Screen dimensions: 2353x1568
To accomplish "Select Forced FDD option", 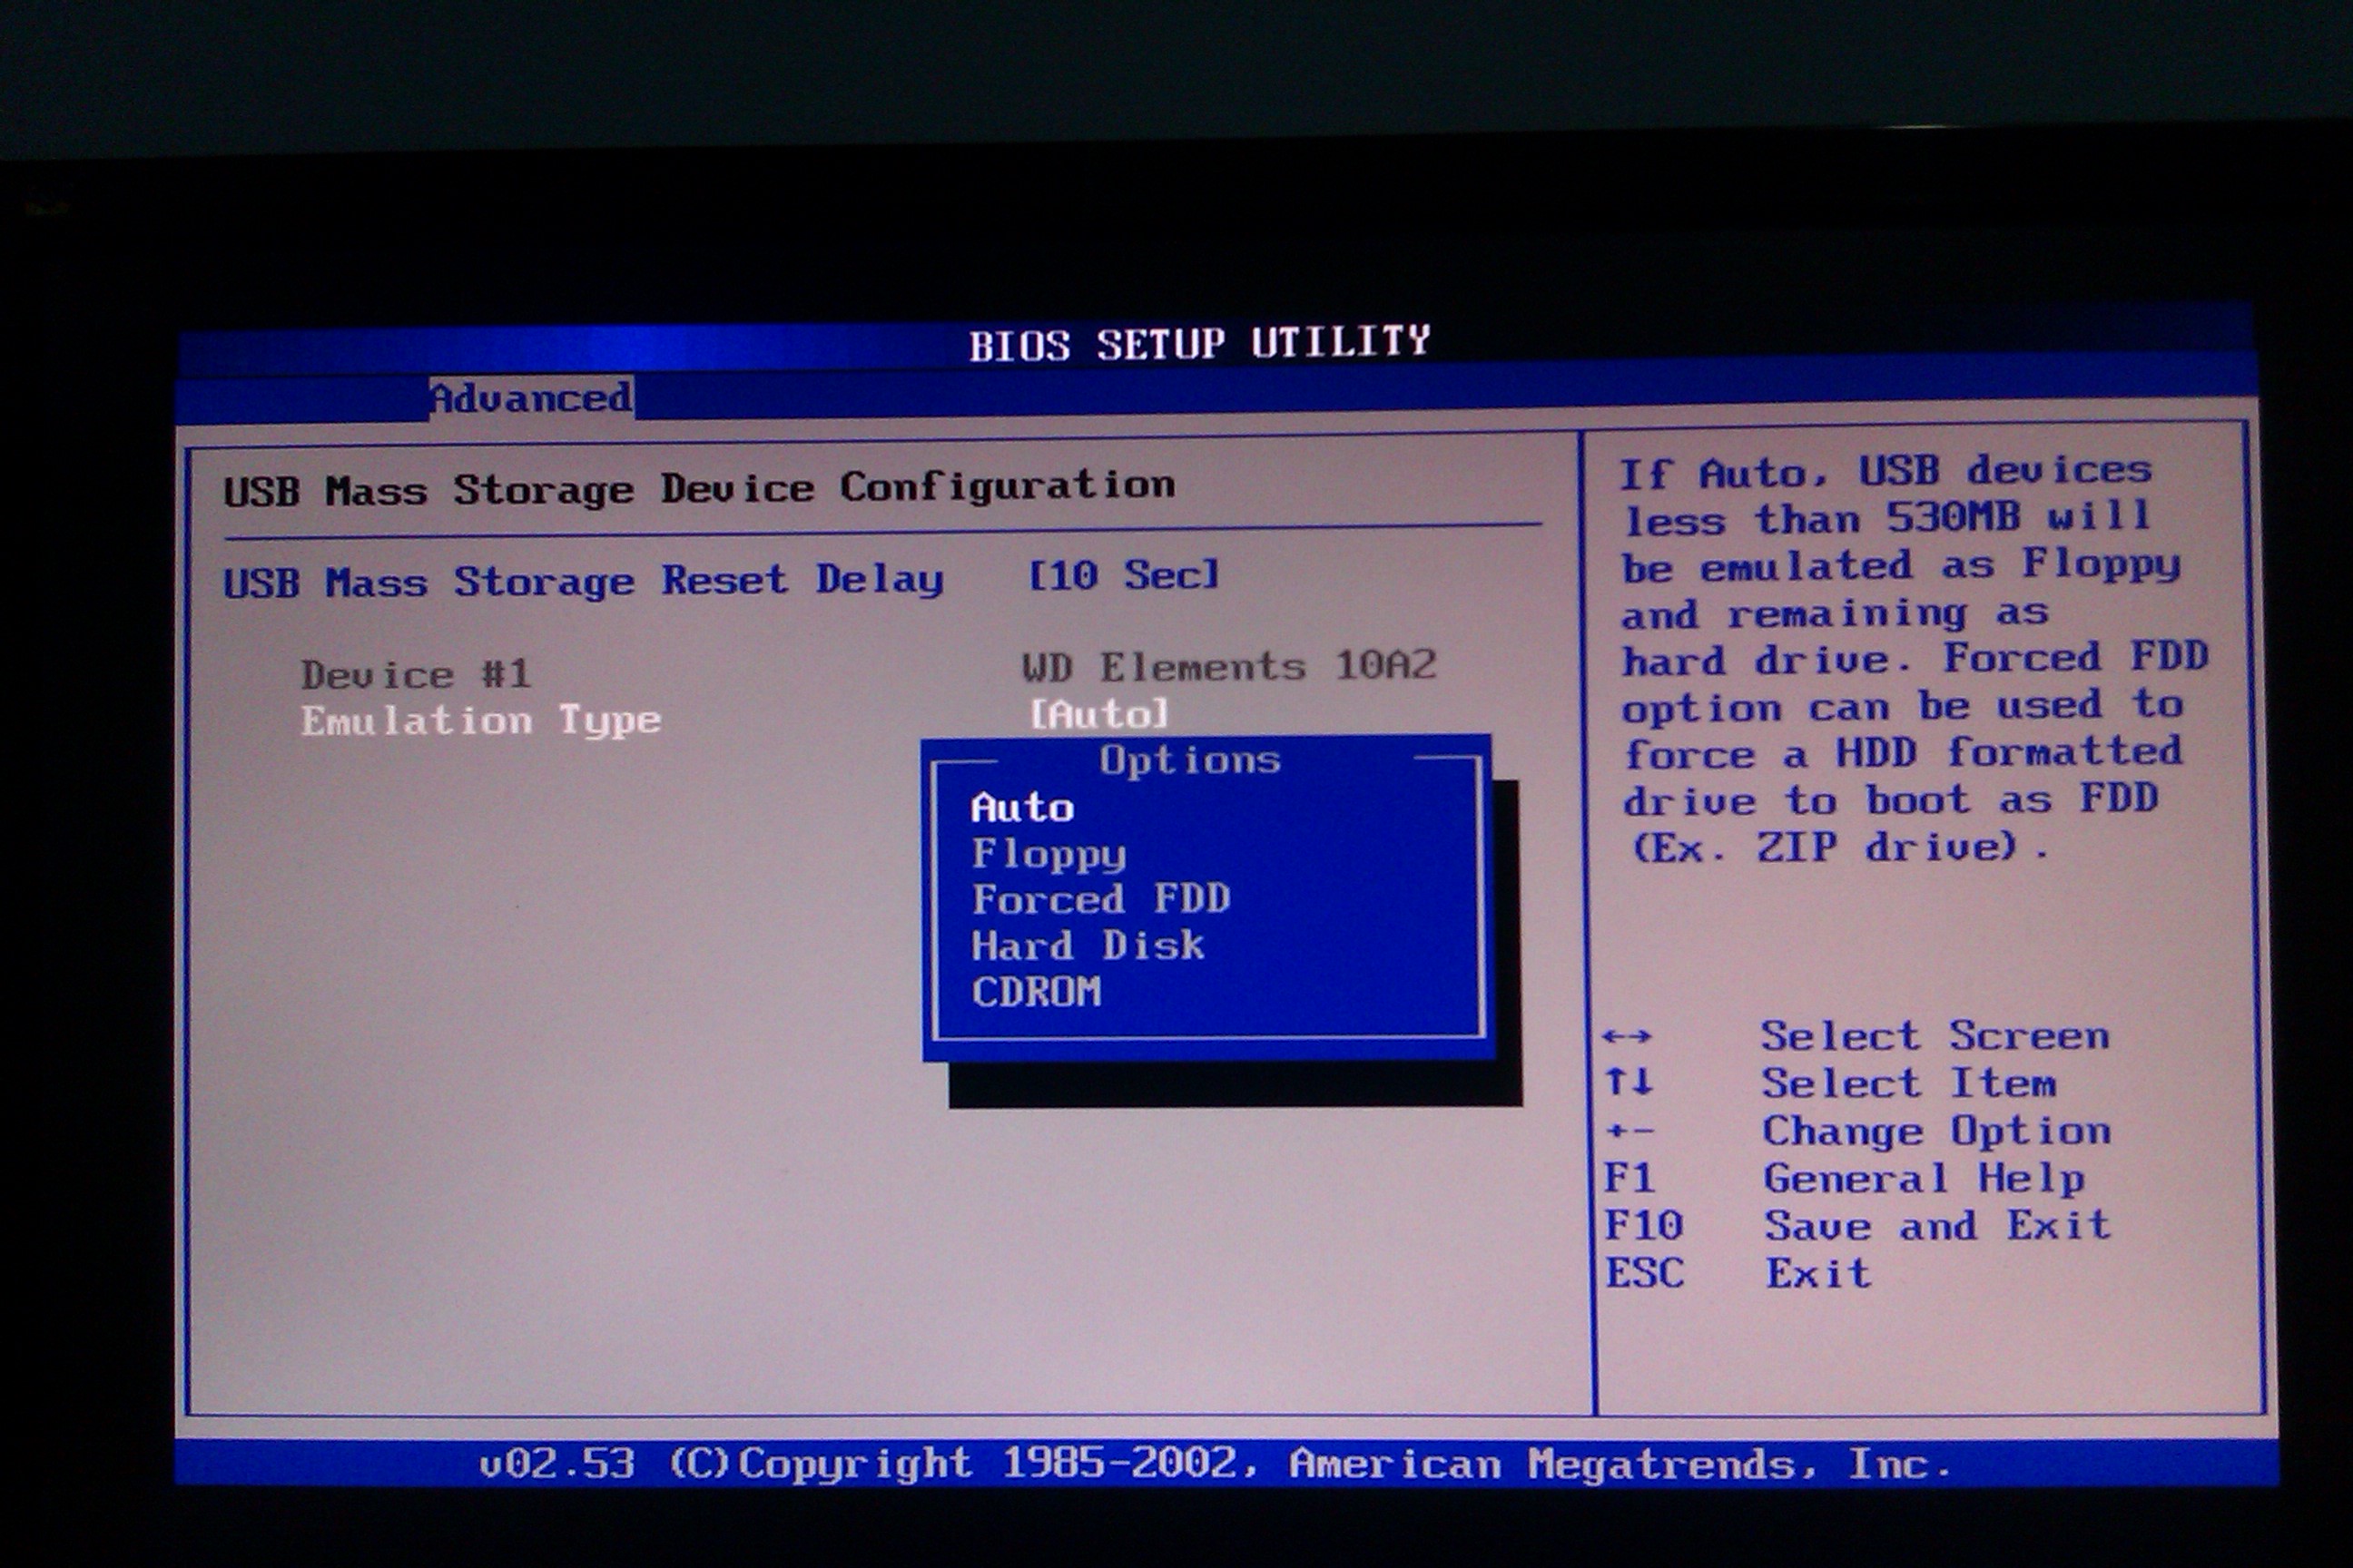I will 1099,899.
